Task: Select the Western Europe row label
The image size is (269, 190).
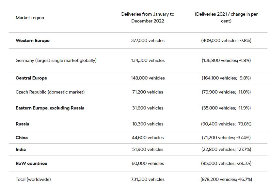Action: click(x=33, y=40)
